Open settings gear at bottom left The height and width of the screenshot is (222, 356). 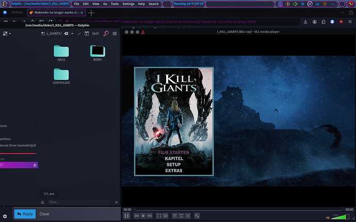pyautogui.click(x=5, y=216)
